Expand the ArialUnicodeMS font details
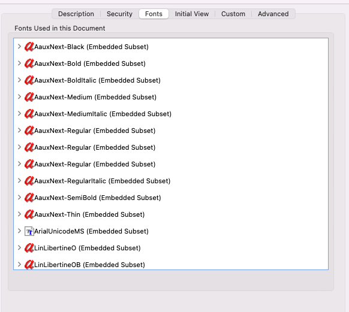The width and height of the screenshot is (349, 312). 19,231
